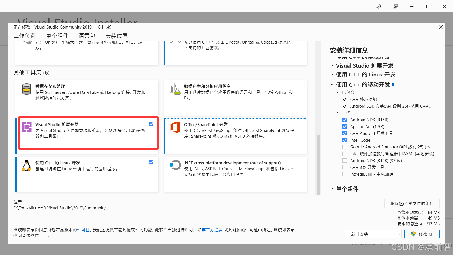453x255 pixels.
Task: Check the C++ iOS development tools option
Action: [345, 167]
